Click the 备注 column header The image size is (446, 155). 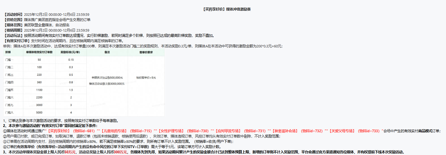[x=107, y=52]
